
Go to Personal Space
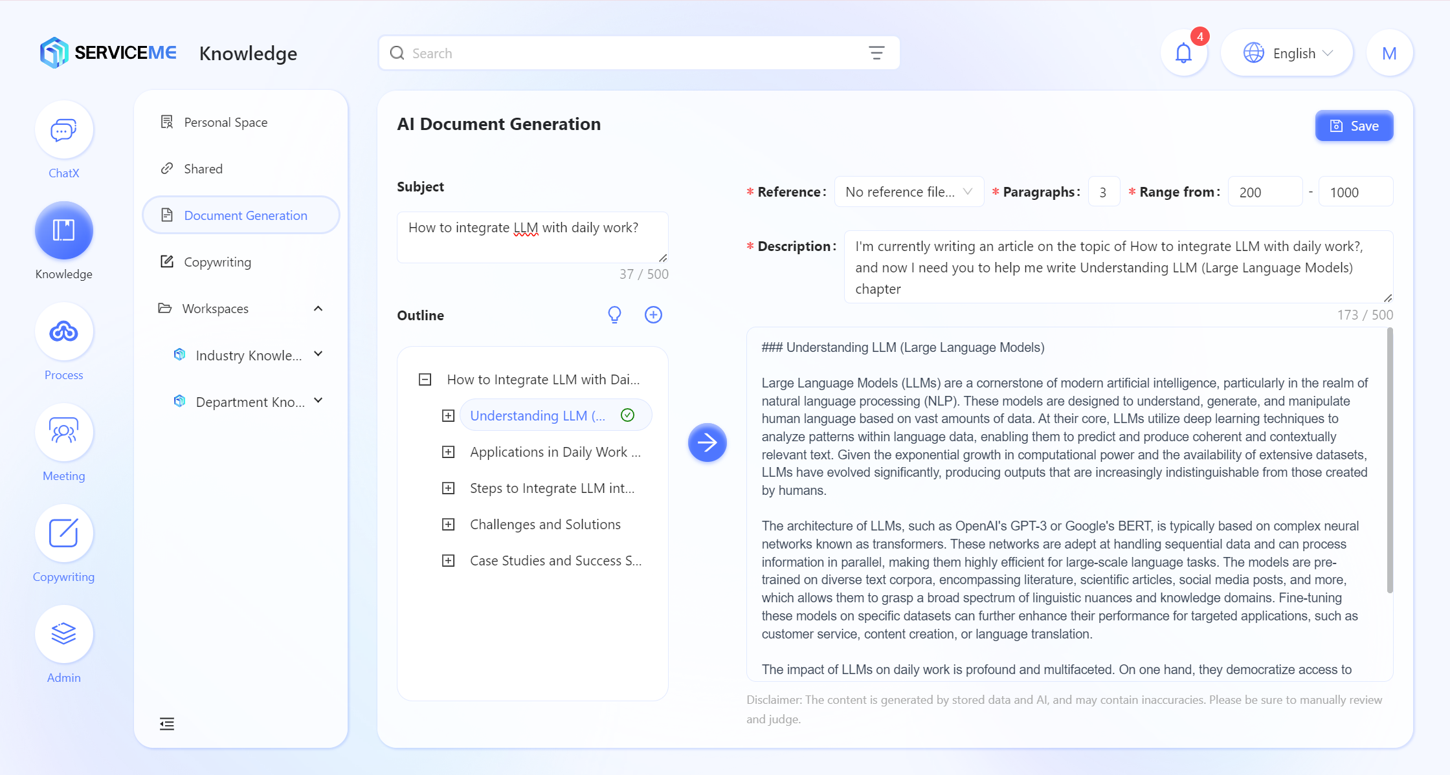(x=241, y=122)
